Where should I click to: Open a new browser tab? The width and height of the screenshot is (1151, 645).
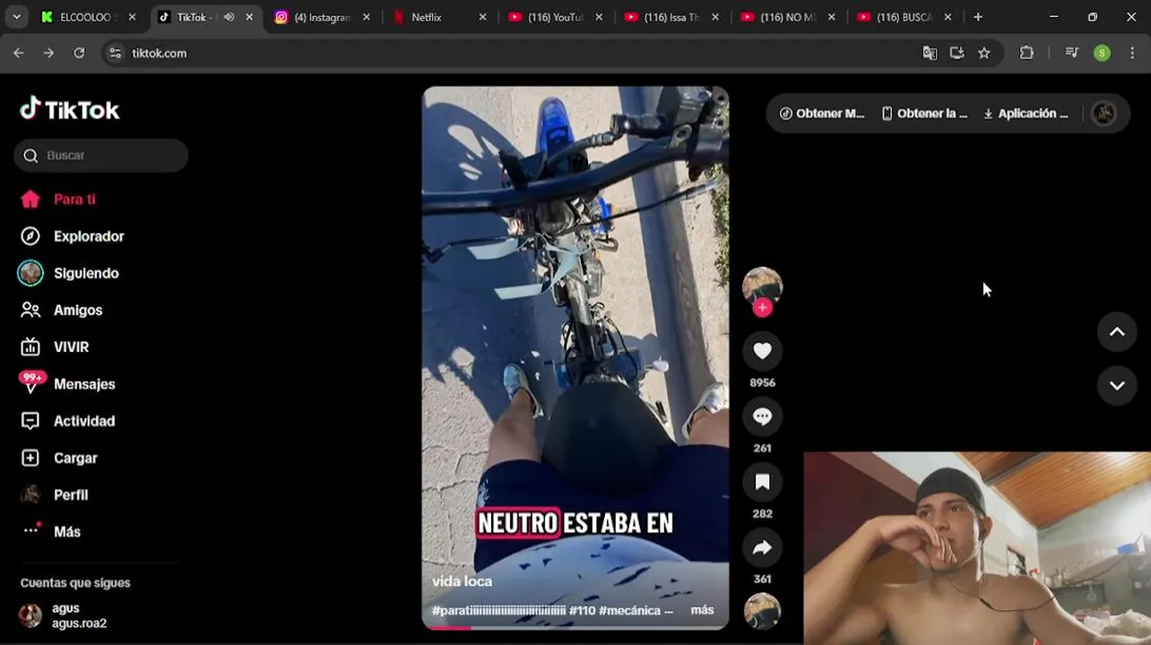[x=978, y=17]
